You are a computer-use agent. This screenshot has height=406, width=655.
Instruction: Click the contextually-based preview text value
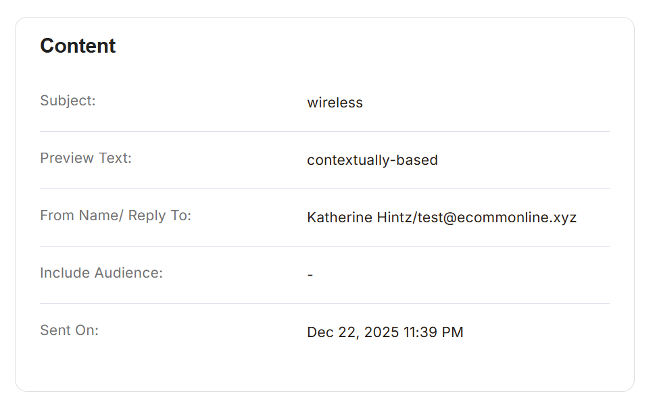coord(372,160)
